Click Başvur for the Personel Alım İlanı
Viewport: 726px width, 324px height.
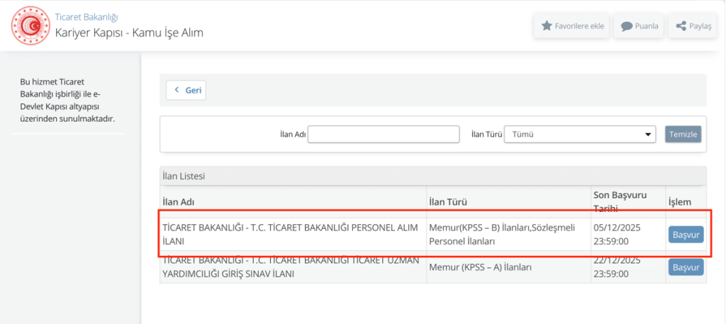(686, 235)
